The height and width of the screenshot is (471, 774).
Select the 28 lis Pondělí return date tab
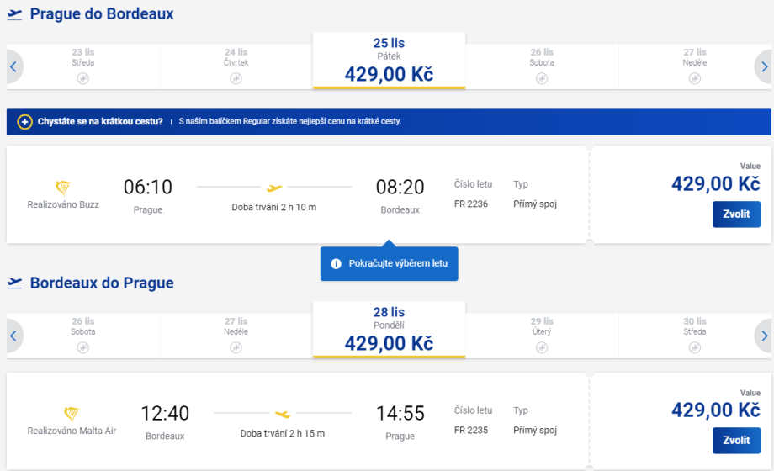[389, 330]
